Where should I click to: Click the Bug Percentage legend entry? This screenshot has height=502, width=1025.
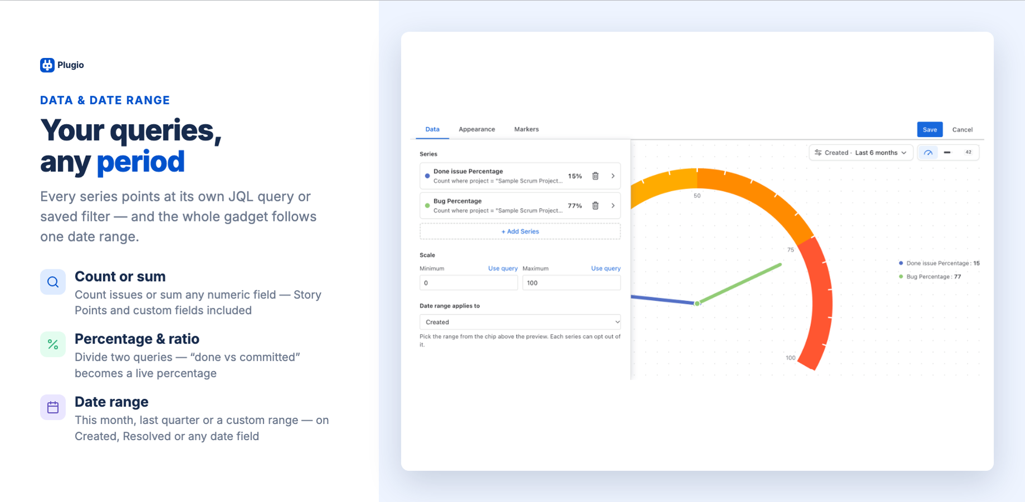tap(930, 277)
